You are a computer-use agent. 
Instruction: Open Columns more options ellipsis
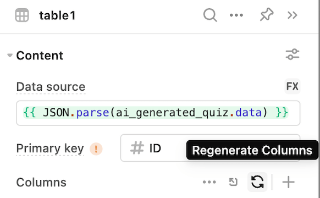(x=209, y=182)
